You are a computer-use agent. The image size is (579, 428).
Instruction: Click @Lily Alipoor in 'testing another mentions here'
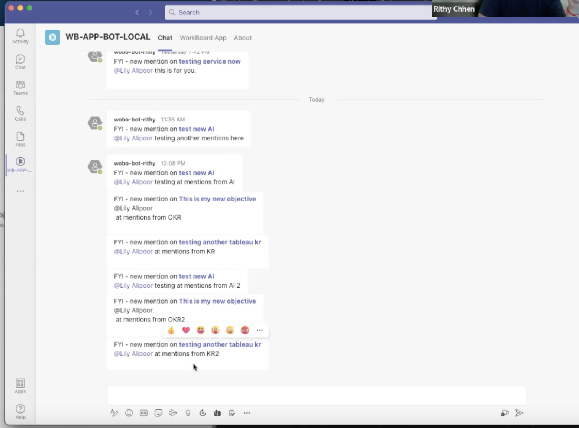click(133, 138)
